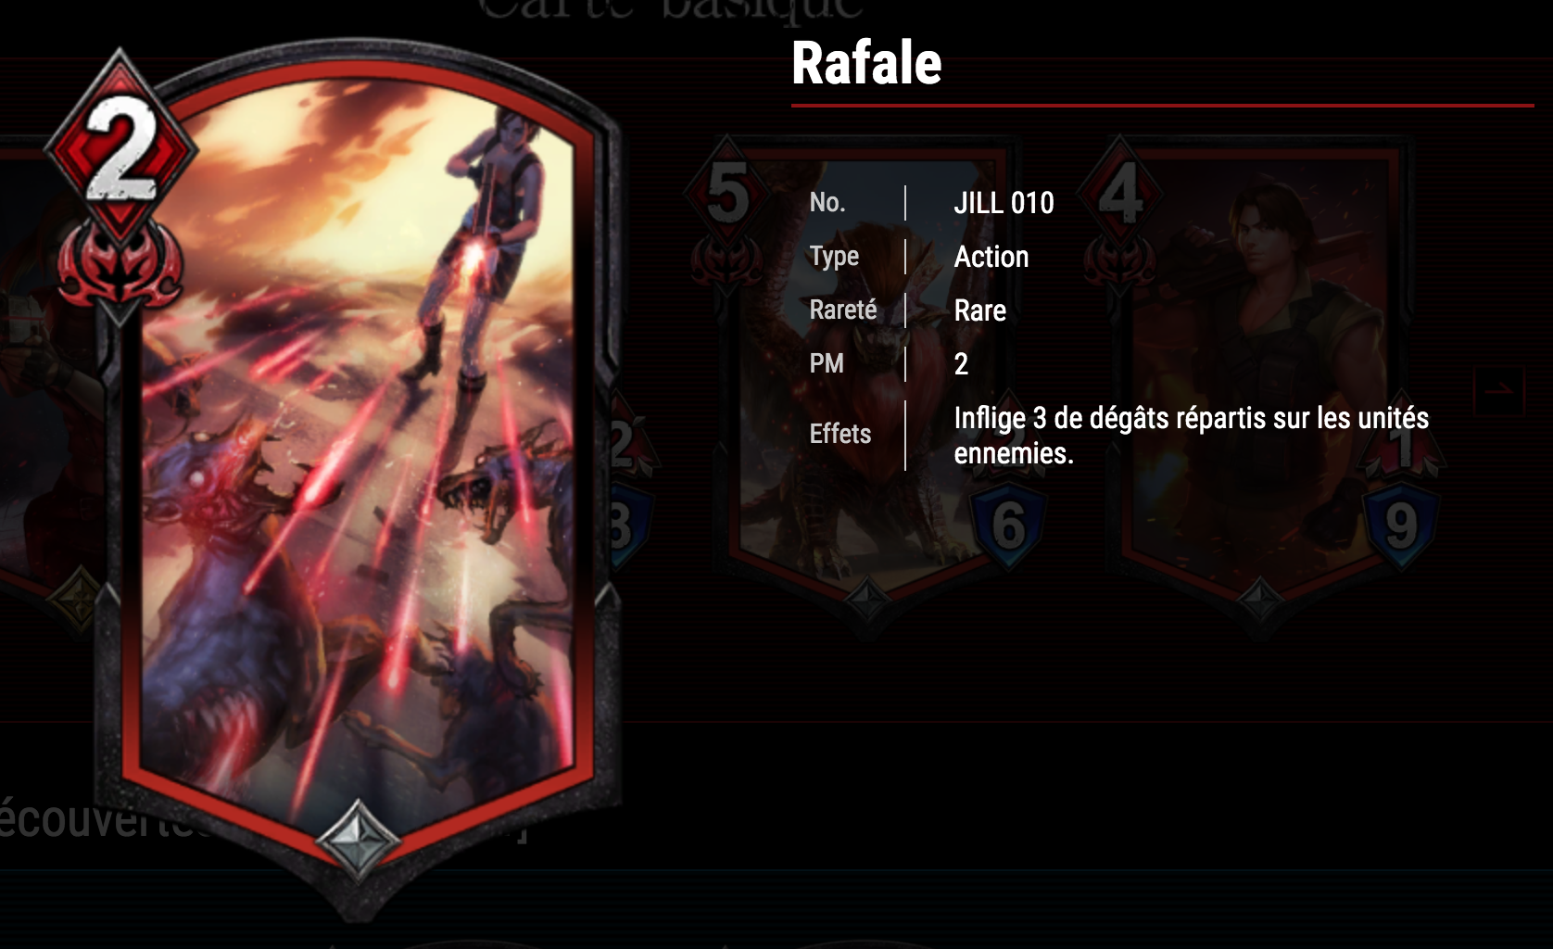Image resolution: width=1553 pixels, height=949 pixels.
Task: Click the JILL 010 card number
Action: [x=1004, y=203]
